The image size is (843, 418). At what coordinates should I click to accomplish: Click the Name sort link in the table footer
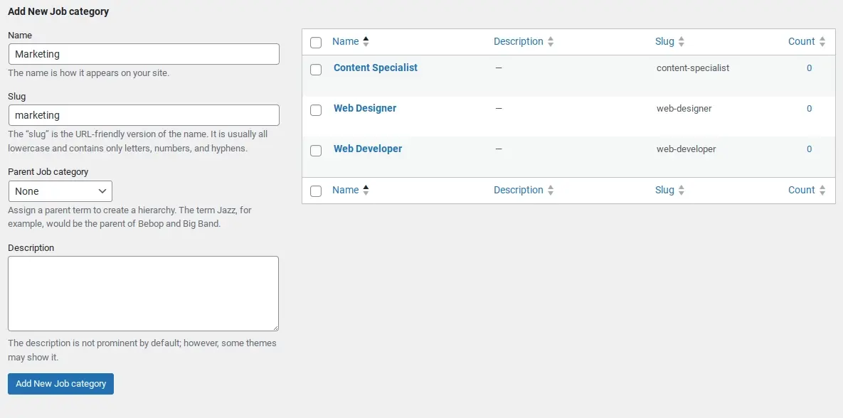click(x=351, y=190)
